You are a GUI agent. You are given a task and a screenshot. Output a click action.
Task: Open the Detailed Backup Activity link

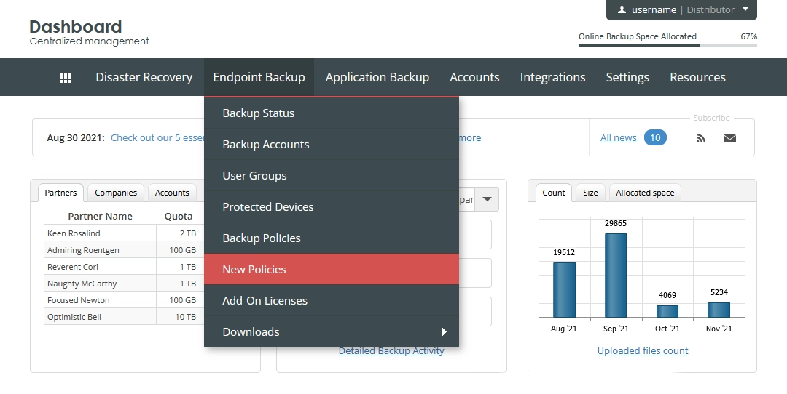click(391, 350)
